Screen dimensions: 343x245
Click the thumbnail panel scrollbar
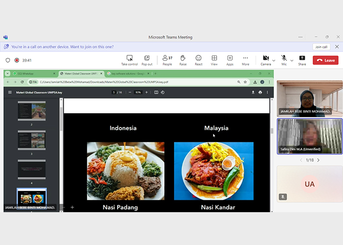[x=61, y=119]
